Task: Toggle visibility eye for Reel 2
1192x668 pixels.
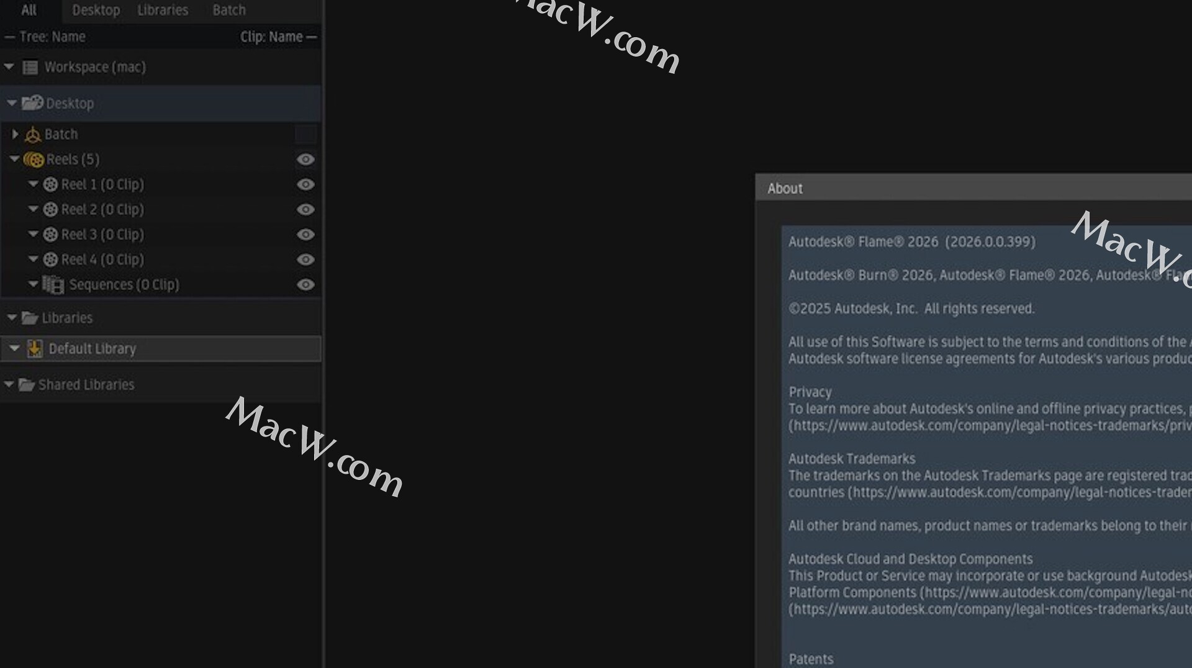Action: pos(305,209)
